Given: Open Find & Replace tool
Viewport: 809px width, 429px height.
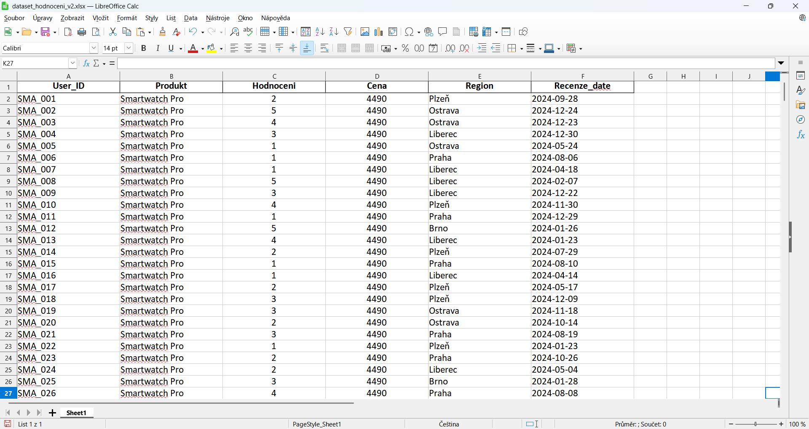Looking at the screenshot, I should click(235, 32).
